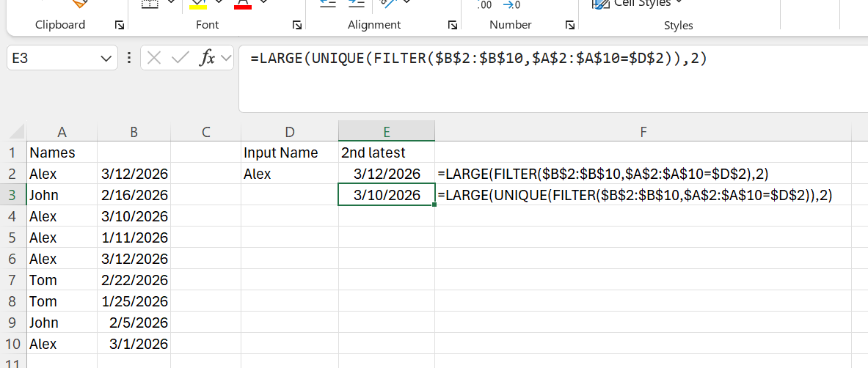Select cell A5 containing Alex
Screen dimensions: 868x368
tap(62, 238)
